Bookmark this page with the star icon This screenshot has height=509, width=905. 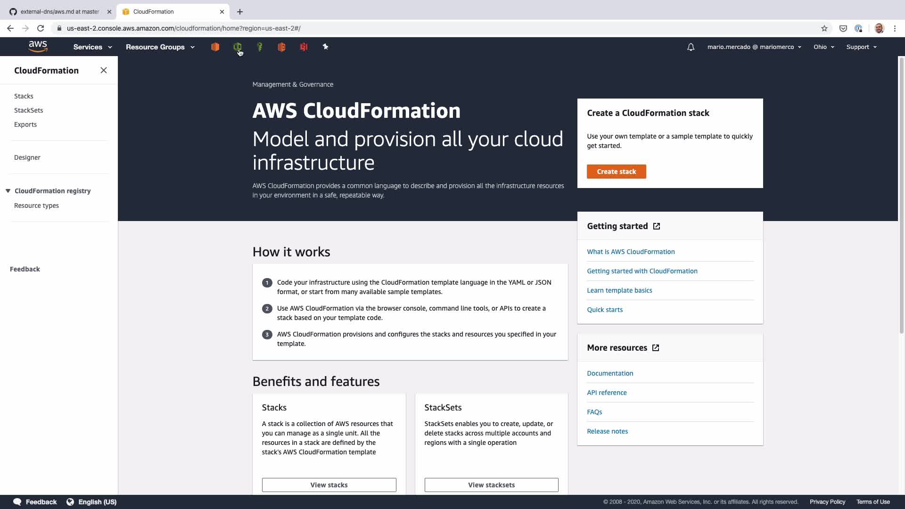tap(824, 28)
